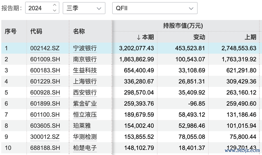Select the change value 78,055.08
262x155 pixels.
pyautogui.click(x=192, y=137)
